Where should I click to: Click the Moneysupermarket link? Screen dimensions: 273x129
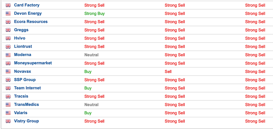[x=33, y=63]
